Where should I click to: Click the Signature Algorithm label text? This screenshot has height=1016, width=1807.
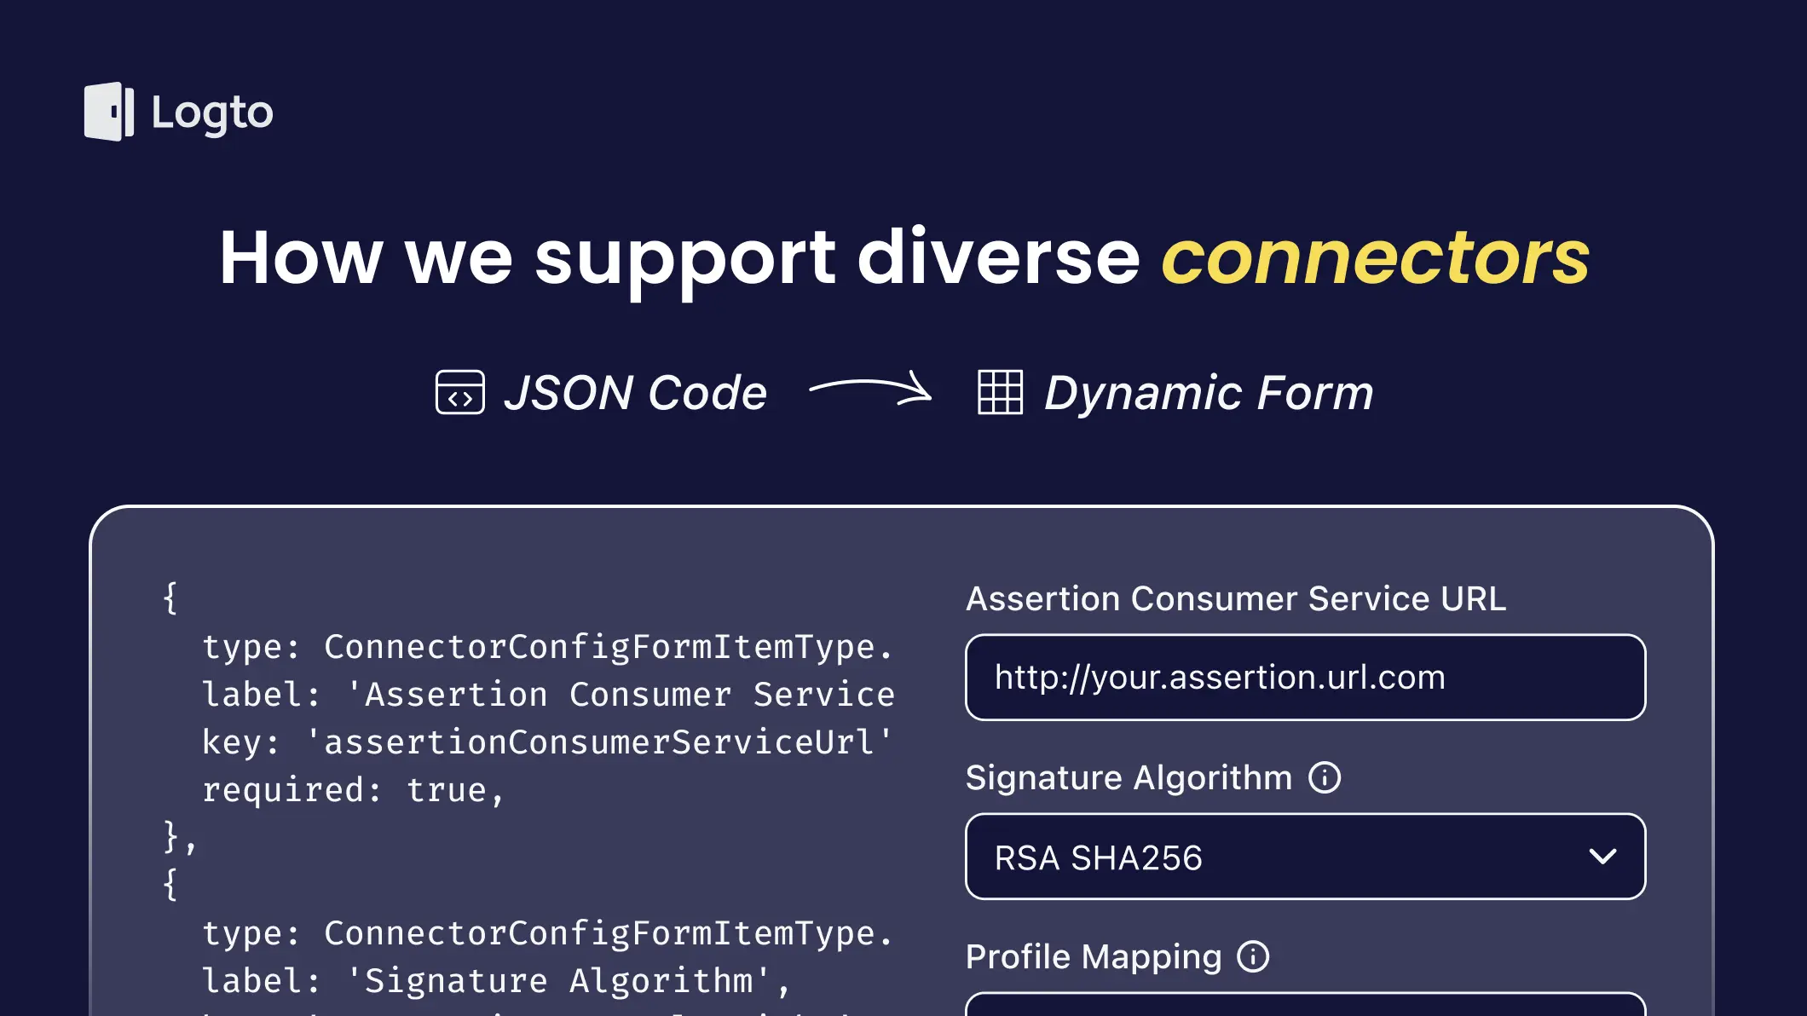[1131, 776]
